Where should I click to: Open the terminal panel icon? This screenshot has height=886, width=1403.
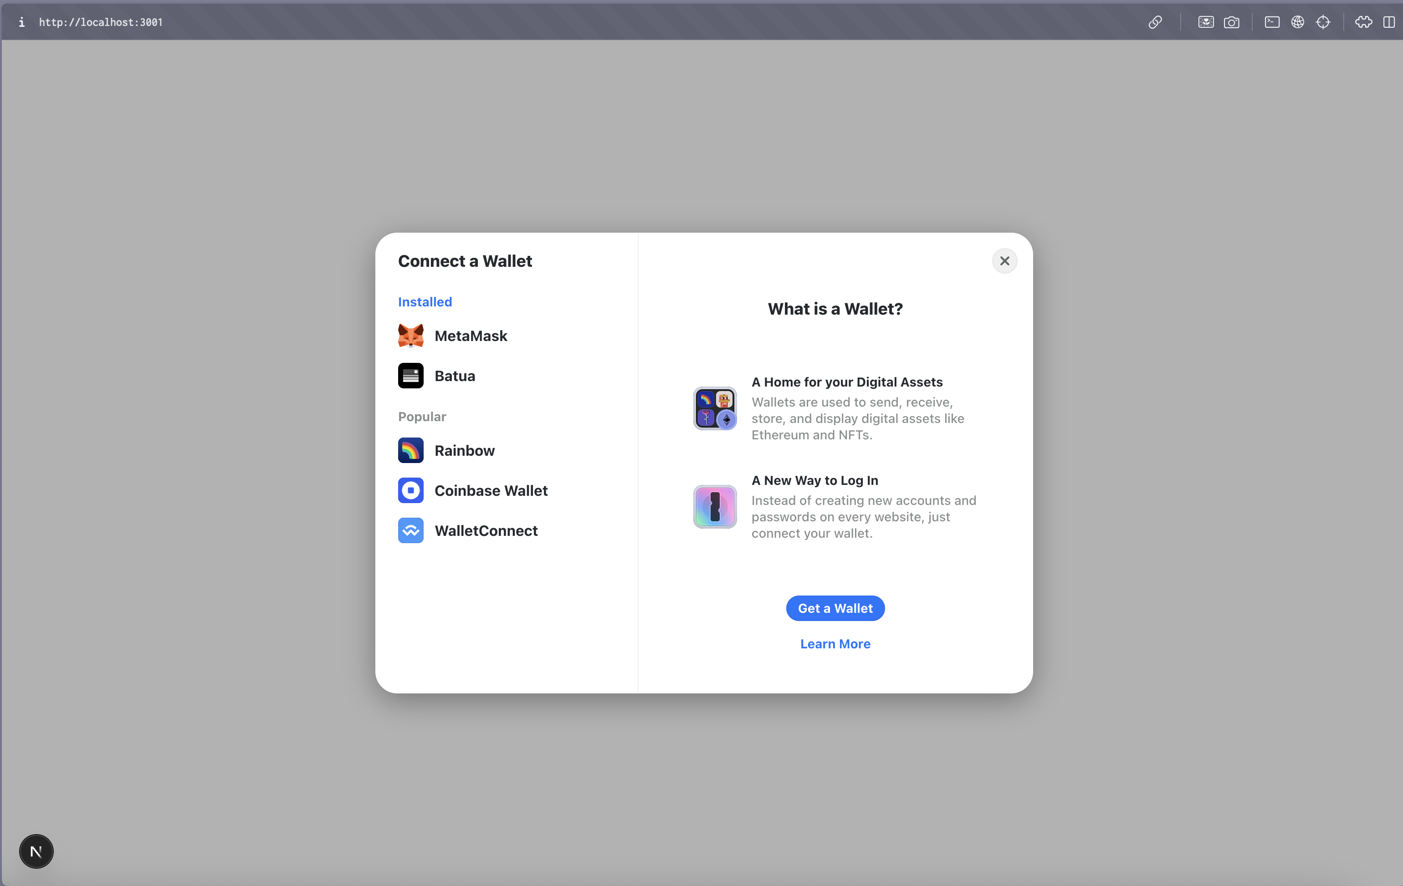pos(1272,22)
